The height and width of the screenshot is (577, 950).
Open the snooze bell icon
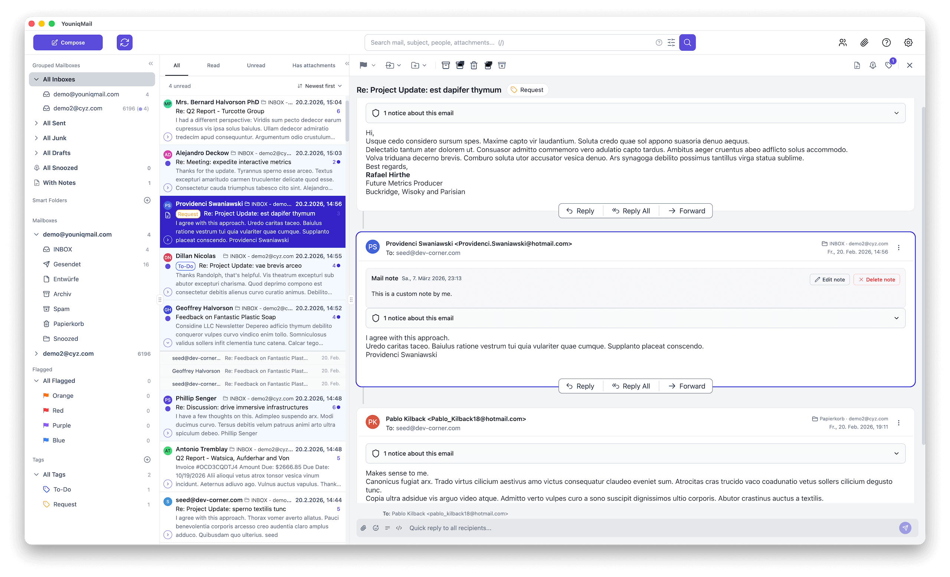click(x=872, y=65)
